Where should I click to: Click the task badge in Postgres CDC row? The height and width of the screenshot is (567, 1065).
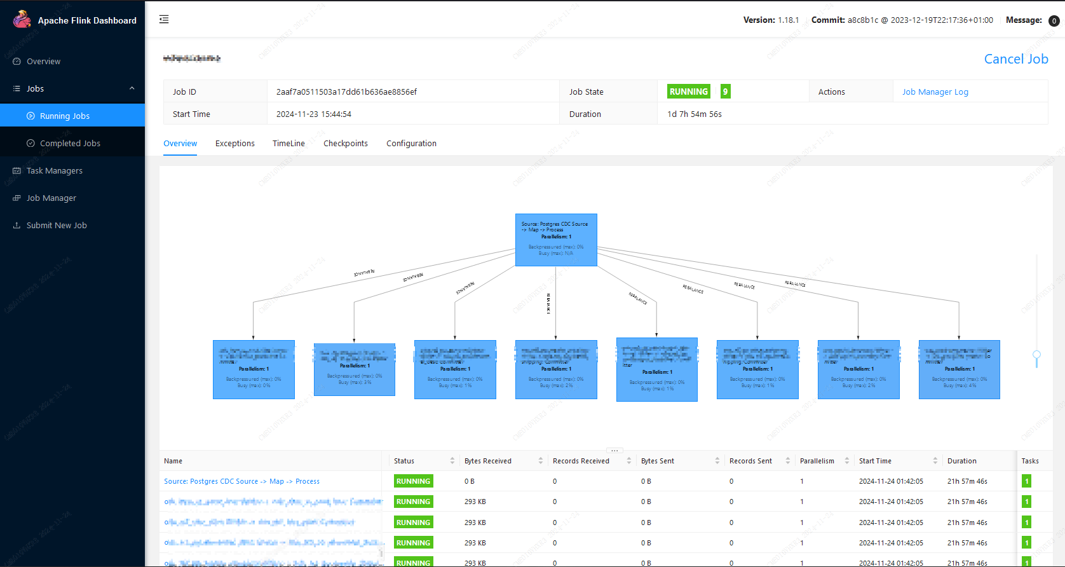point(1026,481)
